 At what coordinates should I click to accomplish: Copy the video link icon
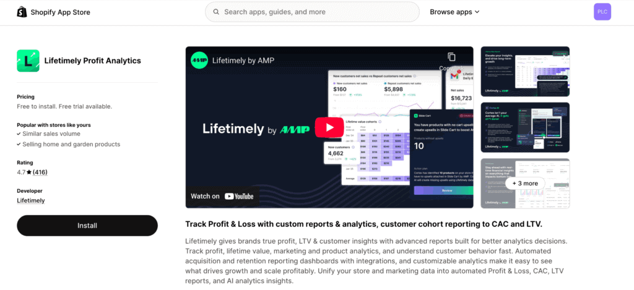click(x=451, y=57)
